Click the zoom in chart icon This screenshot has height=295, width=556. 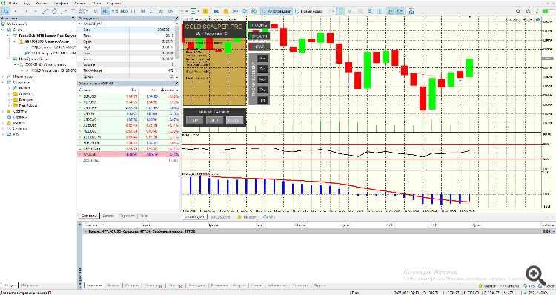[360, 11]
